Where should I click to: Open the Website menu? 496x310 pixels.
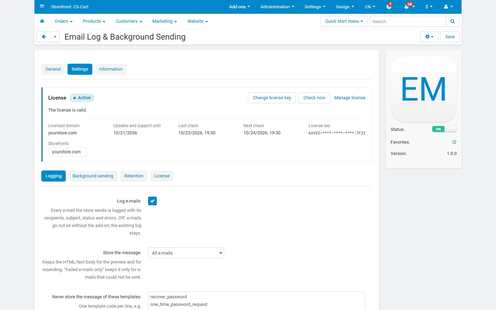[x=198, y=21]
